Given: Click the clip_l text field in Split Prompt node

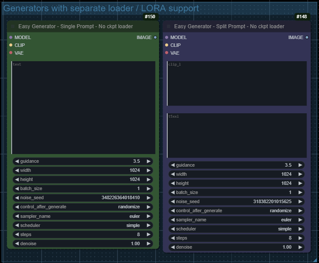Looking at the screenshot, I should pyautogui.click(x=237, y=83).
